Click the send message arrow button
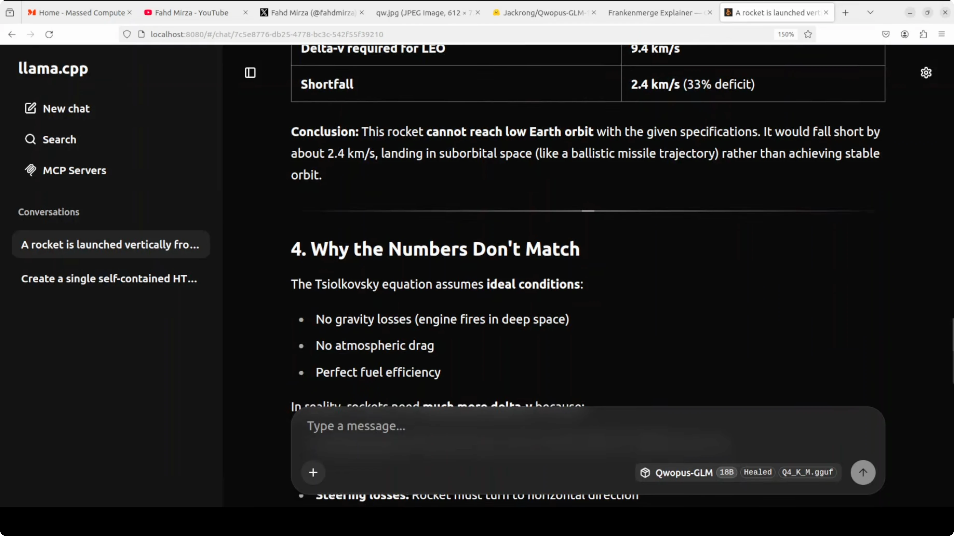The image size is (954, 536). (863, 472)
